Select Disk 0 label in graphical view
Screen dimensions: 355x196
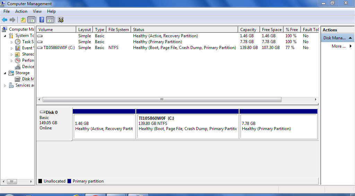pos(52,112)
